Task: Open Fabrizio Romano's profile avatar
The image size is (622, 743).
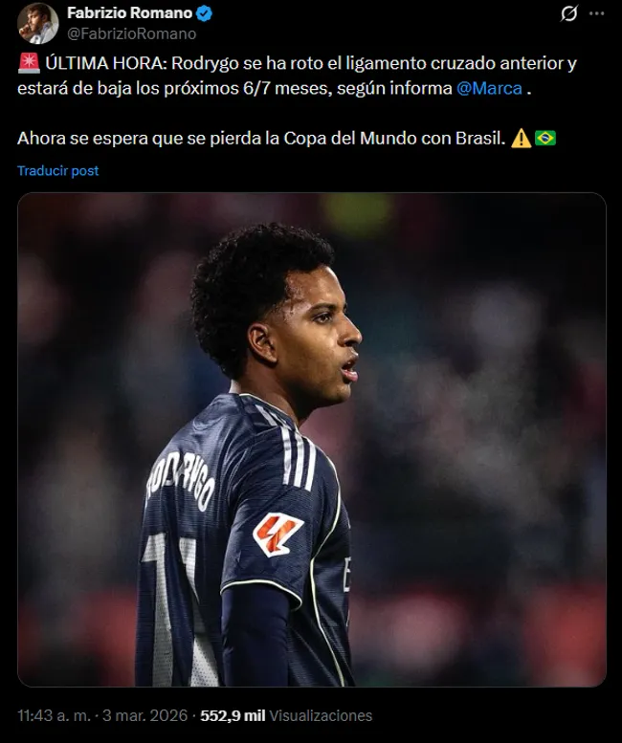Action: tap(38, 23)
